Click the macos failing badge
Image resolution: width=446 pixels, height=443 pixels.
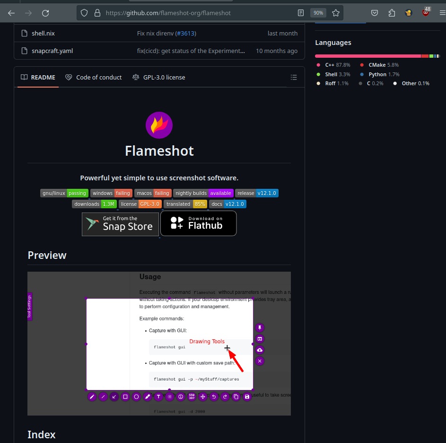tap(153, 193)
